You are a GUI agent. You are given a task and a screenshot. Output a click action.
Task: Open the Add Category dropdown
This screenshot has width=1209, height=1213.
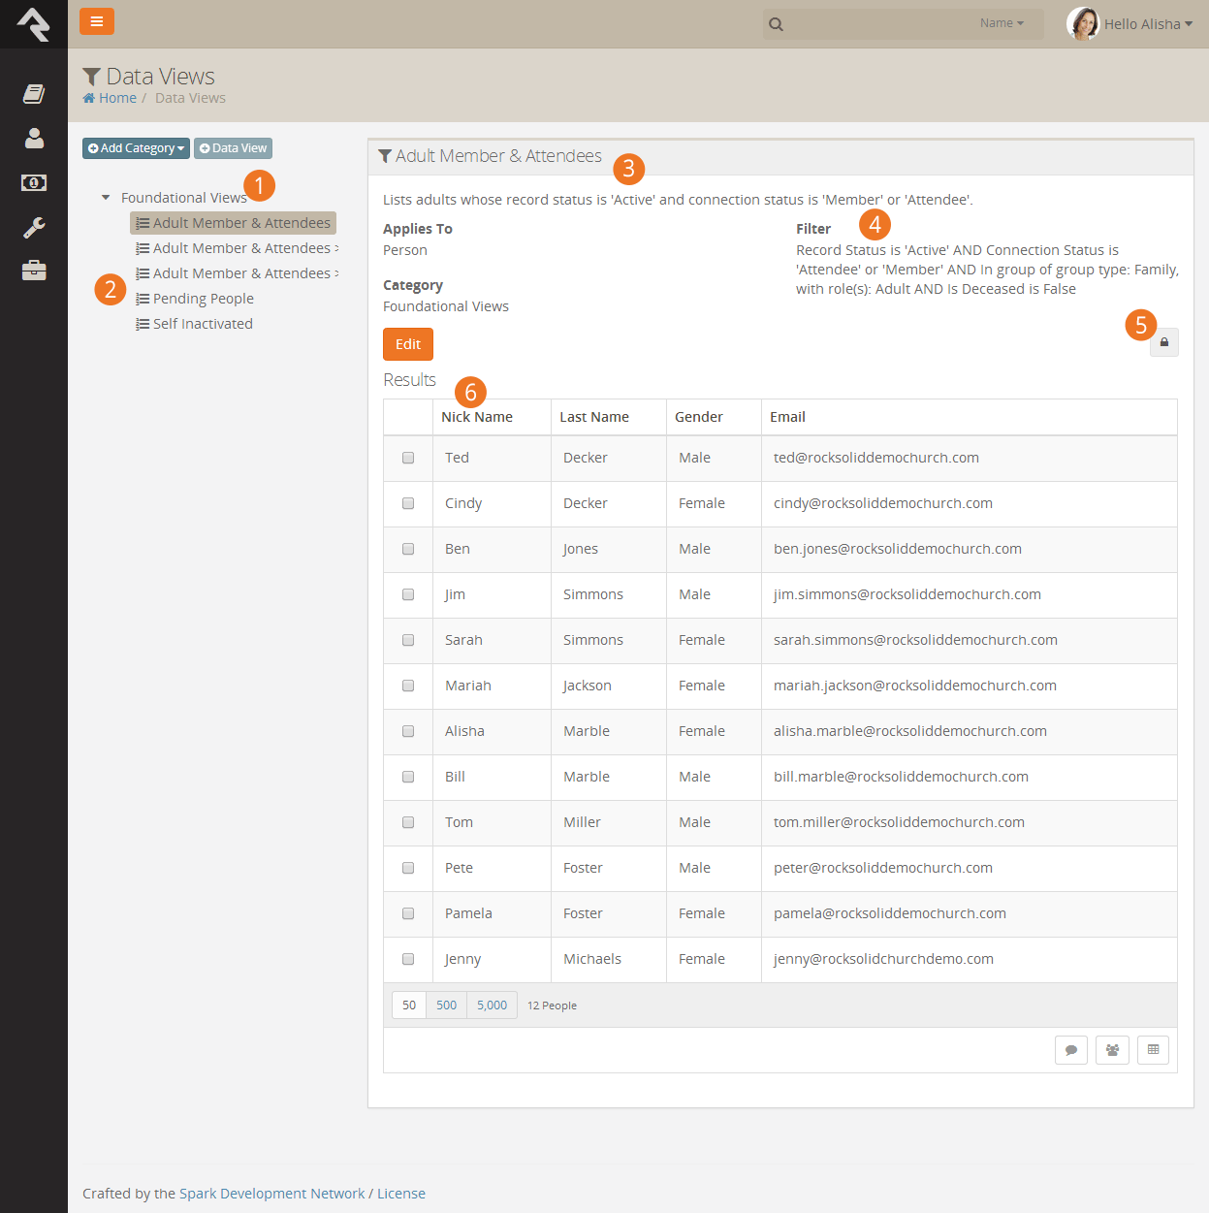point(136,148)
